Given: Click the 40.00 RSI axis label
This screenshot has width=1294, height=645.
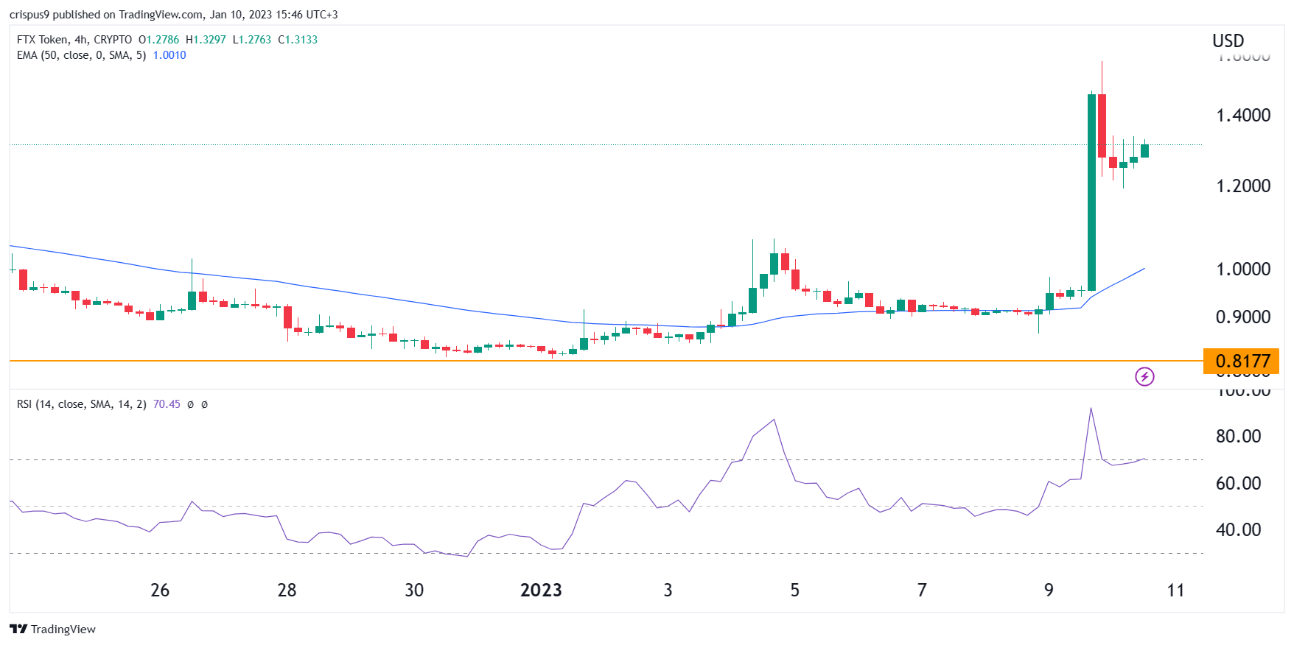Looking at the screenshot, I should click(1239, 530).
